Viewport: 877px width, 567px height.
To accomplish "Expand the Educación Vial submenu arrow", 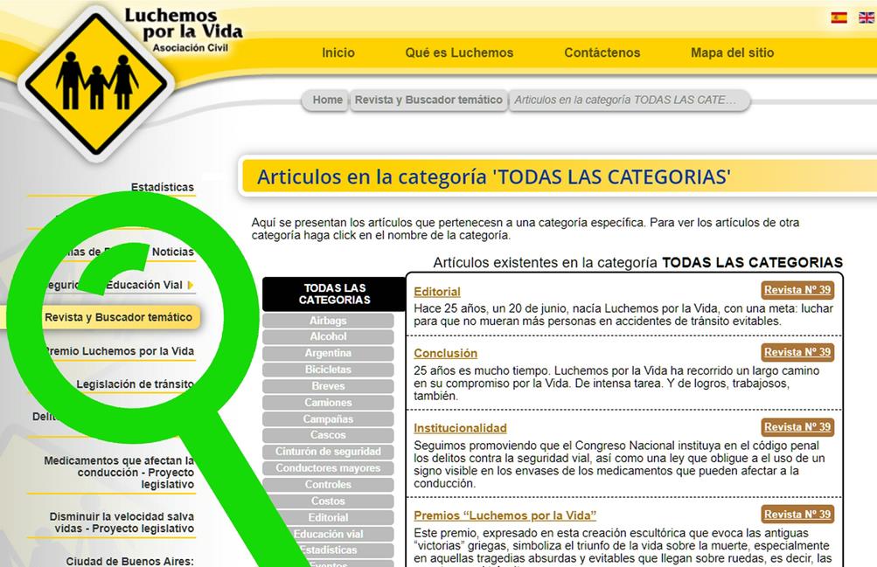I will point(190,285).
